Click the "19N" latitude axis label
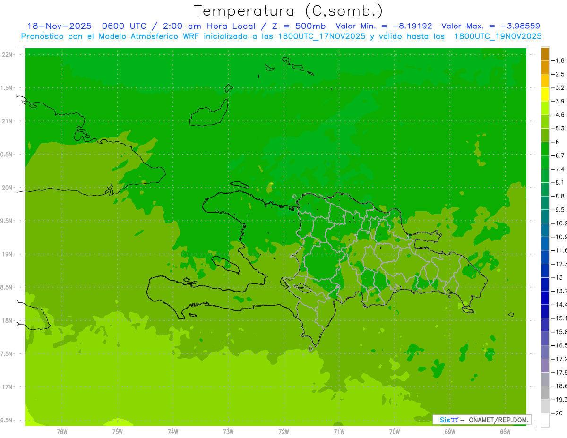 [8, 254]
